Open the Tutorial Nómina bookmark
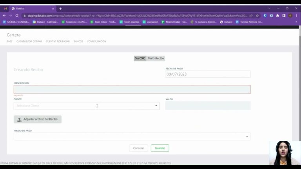Viewport: 301px width, 169px height. pyautogui.click(x=249, y=22)
